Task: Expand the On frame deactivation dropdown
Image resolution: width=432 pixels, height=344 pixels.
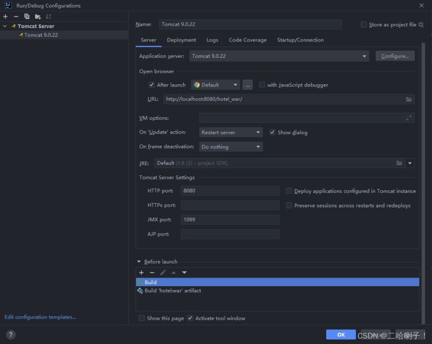Action: pos(258,147)
